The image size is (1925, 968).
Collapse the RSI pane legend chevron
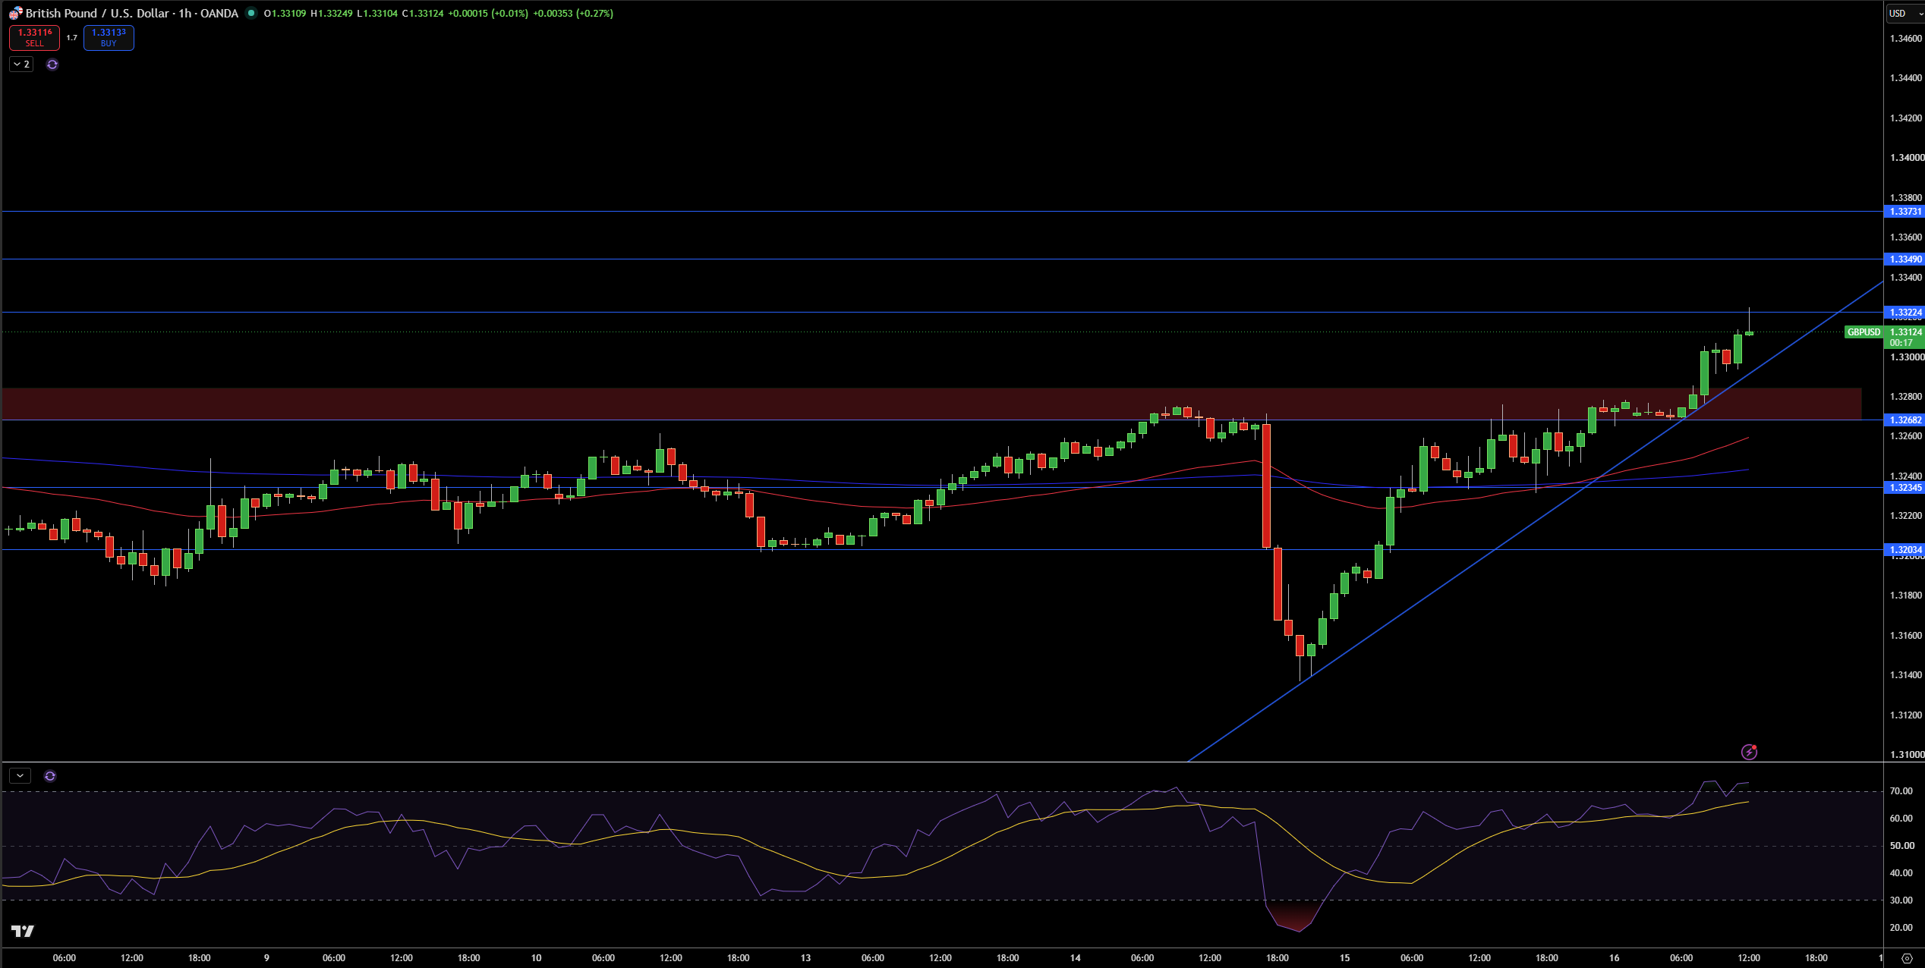[20, 776]
